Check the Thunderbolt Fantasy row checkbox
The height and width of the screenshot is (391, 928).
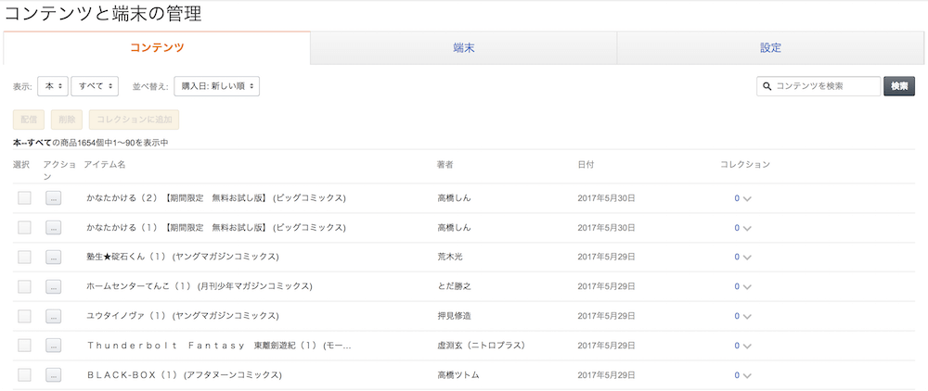tap(24, 346)
